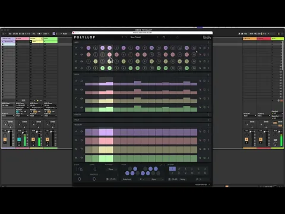285x214 pixels.
Task: Open three-dot menu at end of Gate row C
Action: pyautogui.click(x=208, y=61)
